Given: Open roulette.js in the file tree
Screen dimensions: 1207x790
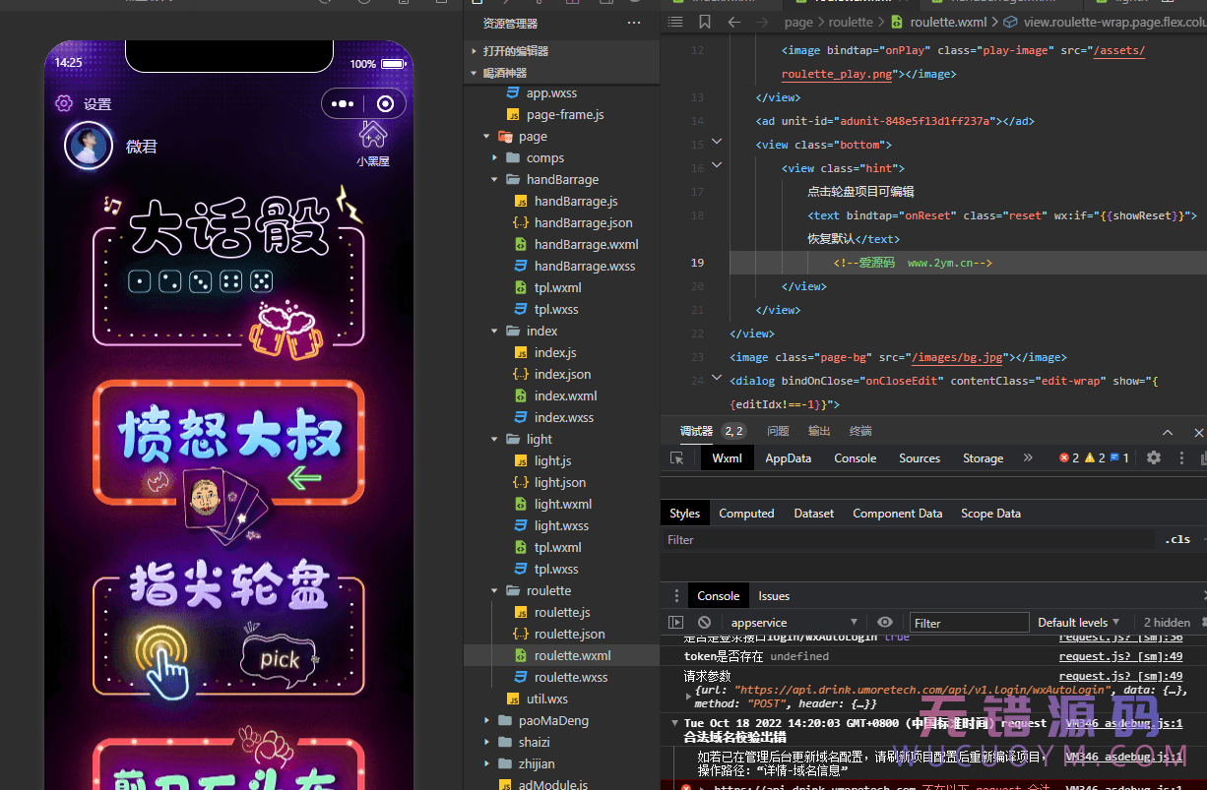Looking at the screenshot, I should 562,613.
